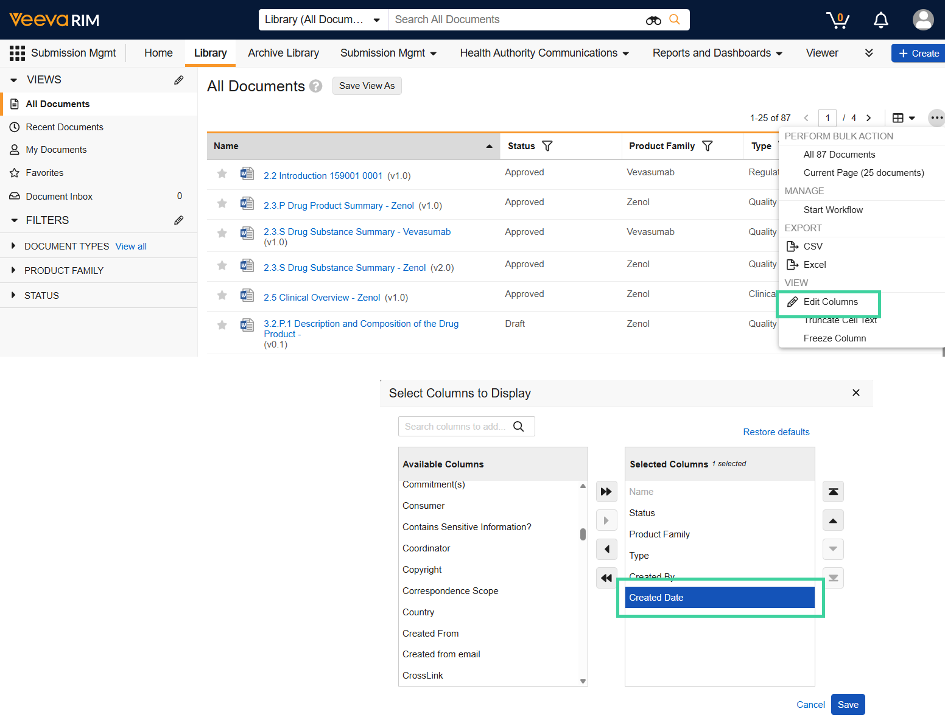Go to previous page of documents

click(x=806, y=118)
